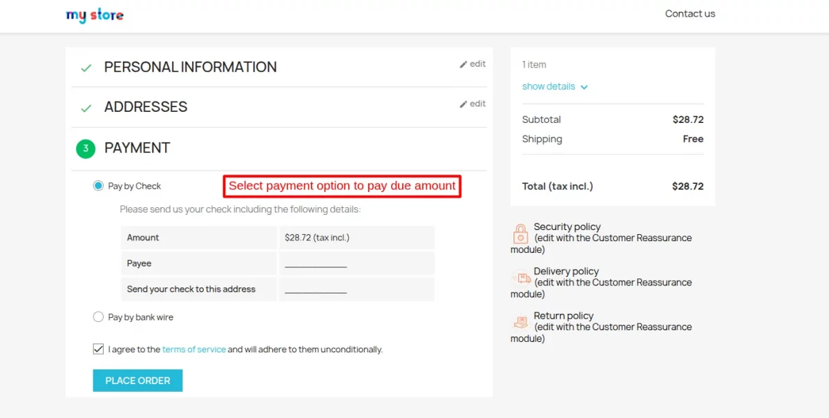Image resolution: width=829 pixels, height=418 pixels.
Task: Click the Delivery policy truck icon
Action: [x=521, y=278]
